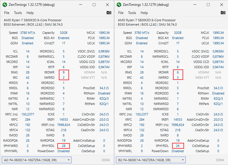Click tREFI value 14553 in left window
The height and width of the screenshot is (165, 228).
coord(63,120)
